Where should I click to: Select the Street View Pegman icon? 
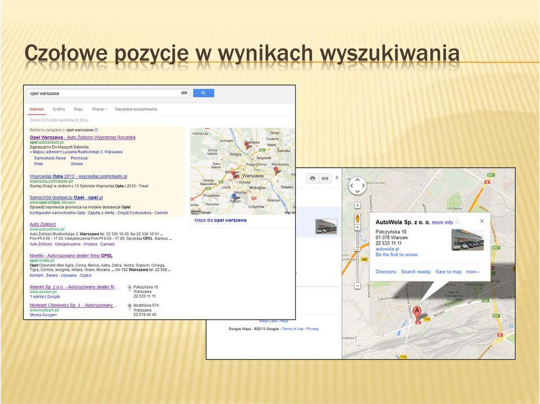coord(358,218)
